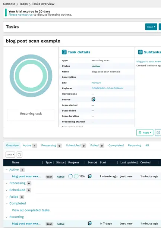The height and width of the screenshot is (228, 161).
Task: Sort by the Progress column header
Action: (x=74, y=162)
